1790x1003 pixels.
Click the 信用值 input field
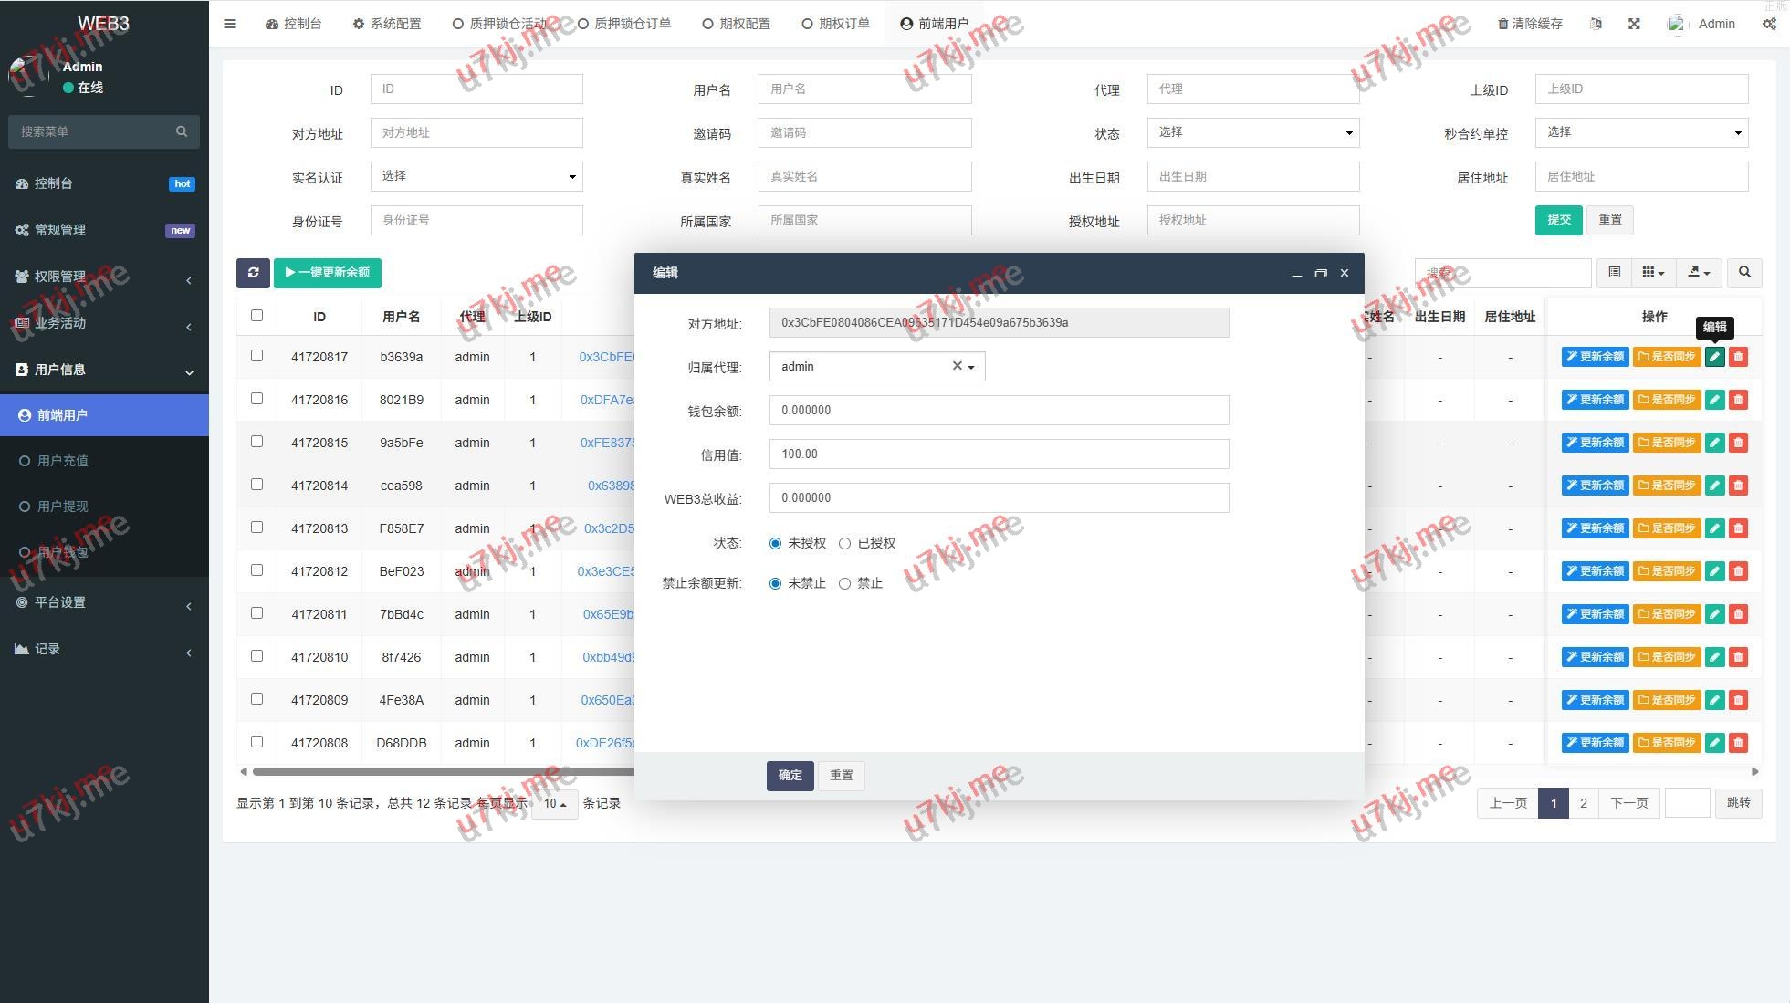(999, 454)
